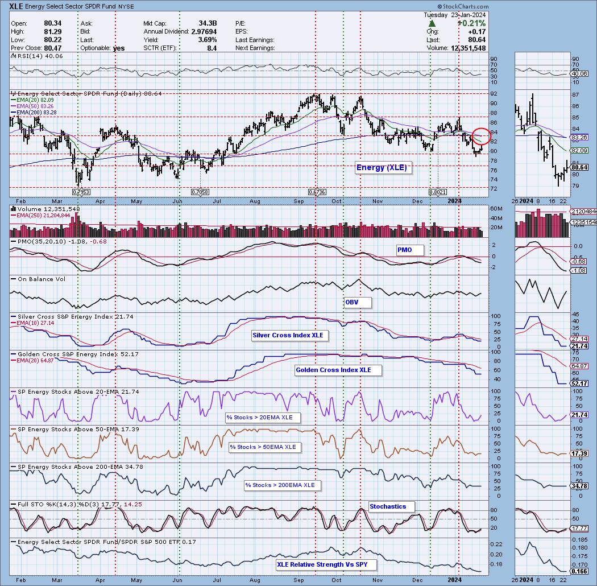The height and width of the screenshot is (586, 597).
Task: Click the Annual Dividend value 2.97694
Action: coord(204,32)
